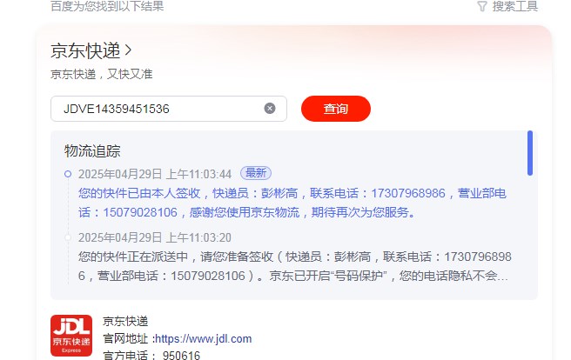Screen dimensions: 571x360
Task: Click the 京东快递 heading text
Action: [x=85, y=50]
